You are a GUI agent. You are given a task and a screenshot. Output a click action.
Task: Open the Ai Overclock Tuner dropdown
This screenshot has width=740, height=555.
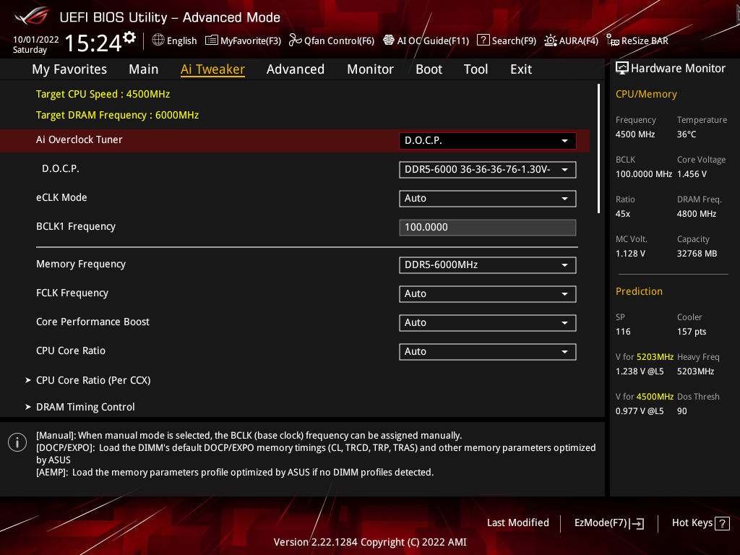(487, 140)
